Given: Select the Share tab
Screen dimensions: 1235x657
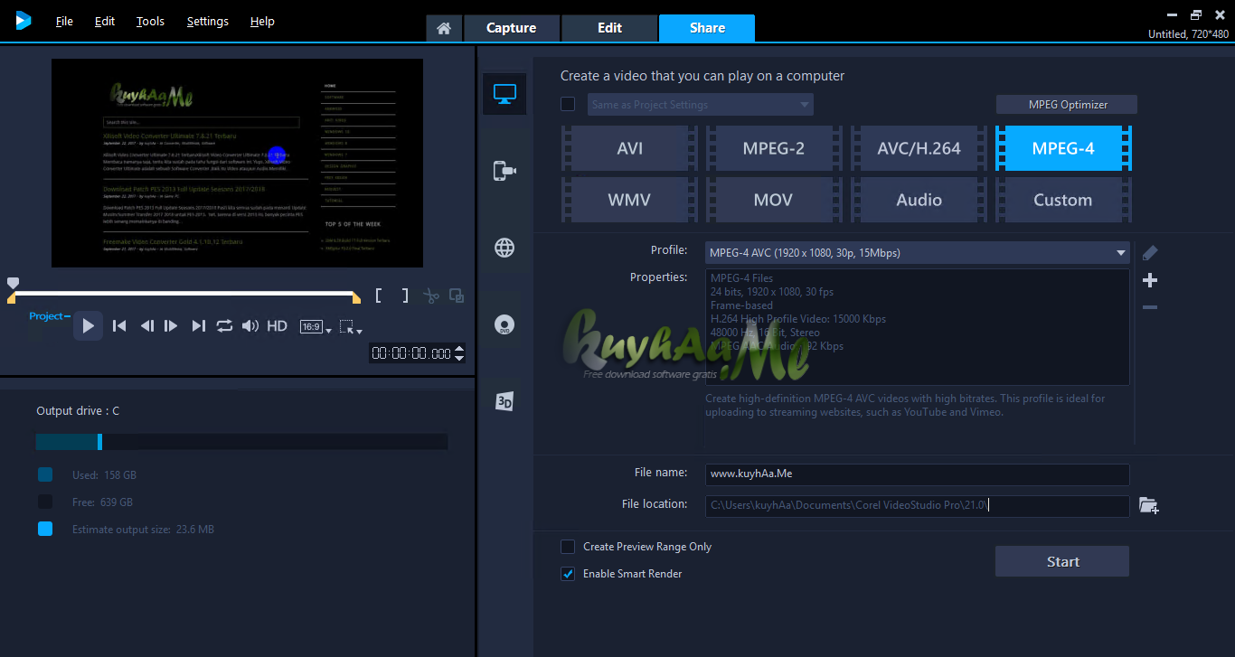Looking at the screenshot, I should (707, 28).
